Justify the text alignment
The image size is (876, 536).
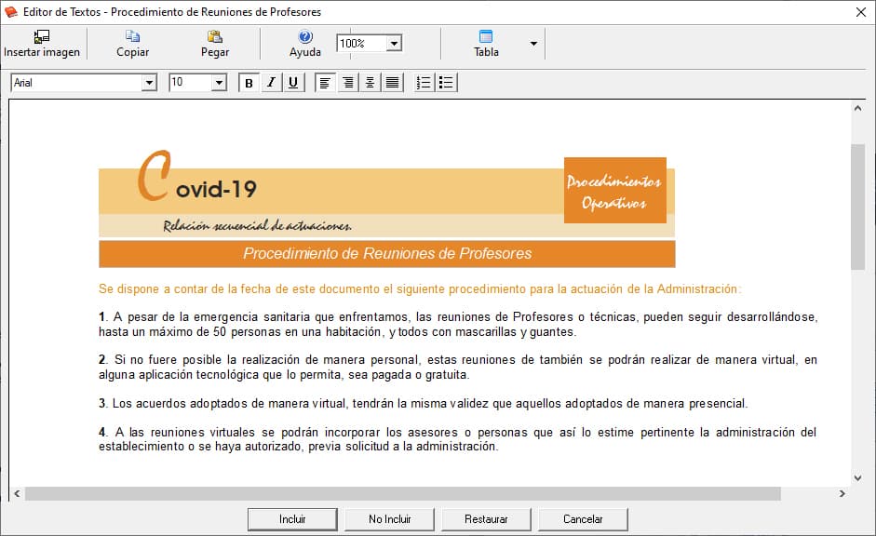pos(393,83)
